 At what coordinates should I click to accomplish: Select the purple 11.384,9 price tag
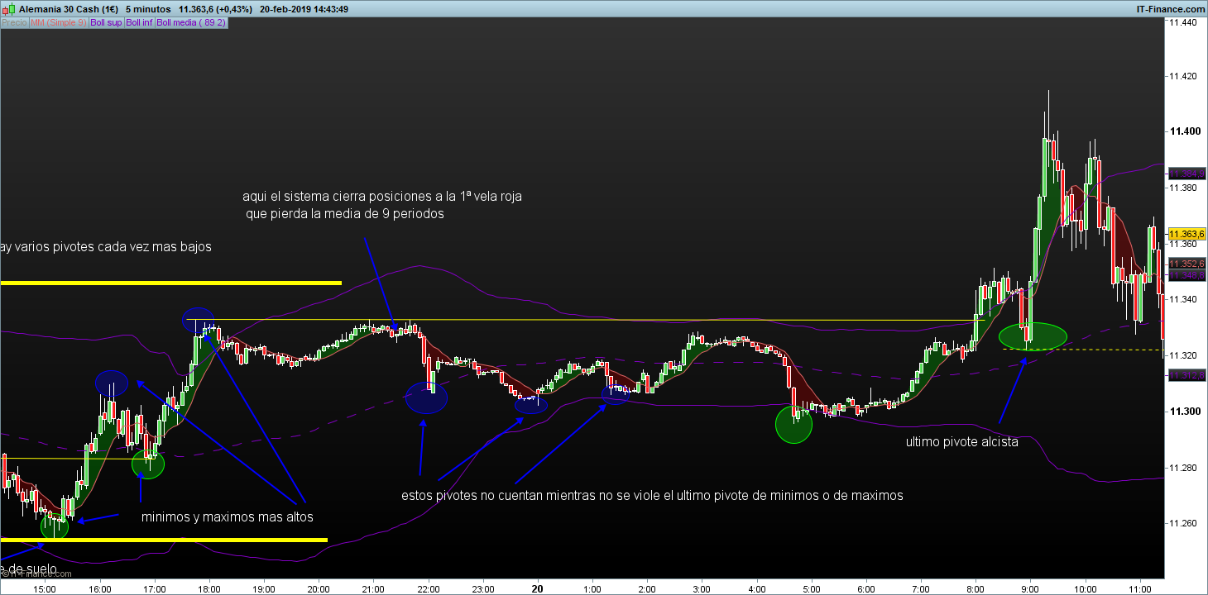click(1186, 174)
